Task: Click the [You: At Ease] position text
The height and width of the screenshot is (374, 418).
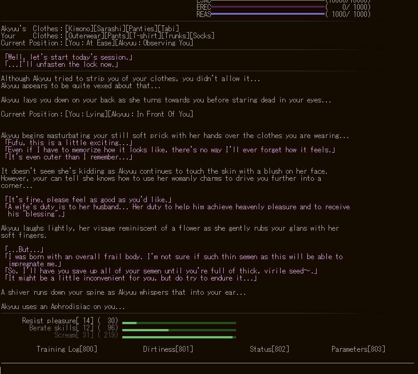Action: click(90, 43)
